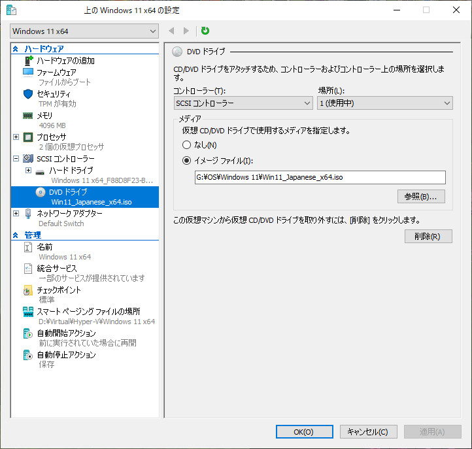Click the image file path input field

[320, 178]
